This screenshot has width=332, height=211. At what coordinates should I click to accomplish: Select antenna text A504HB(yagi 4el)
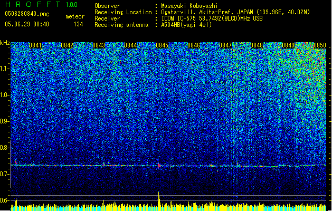[186, 25]
